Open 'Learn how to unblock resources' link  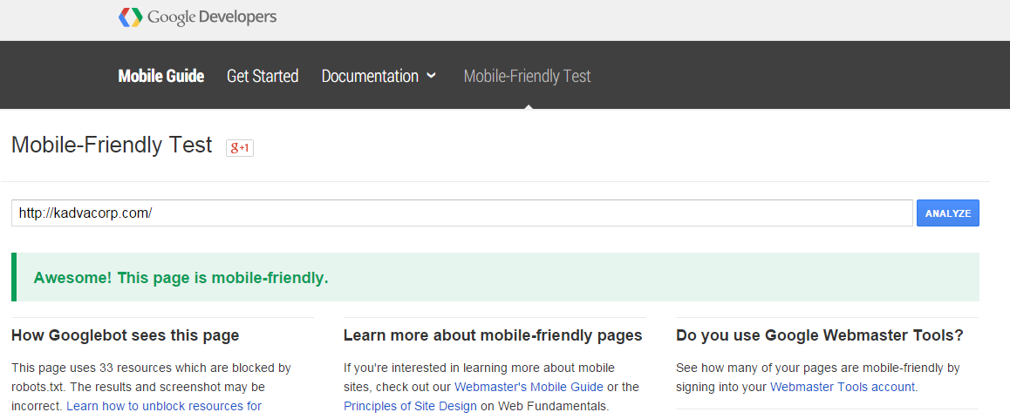click(164, 406)
